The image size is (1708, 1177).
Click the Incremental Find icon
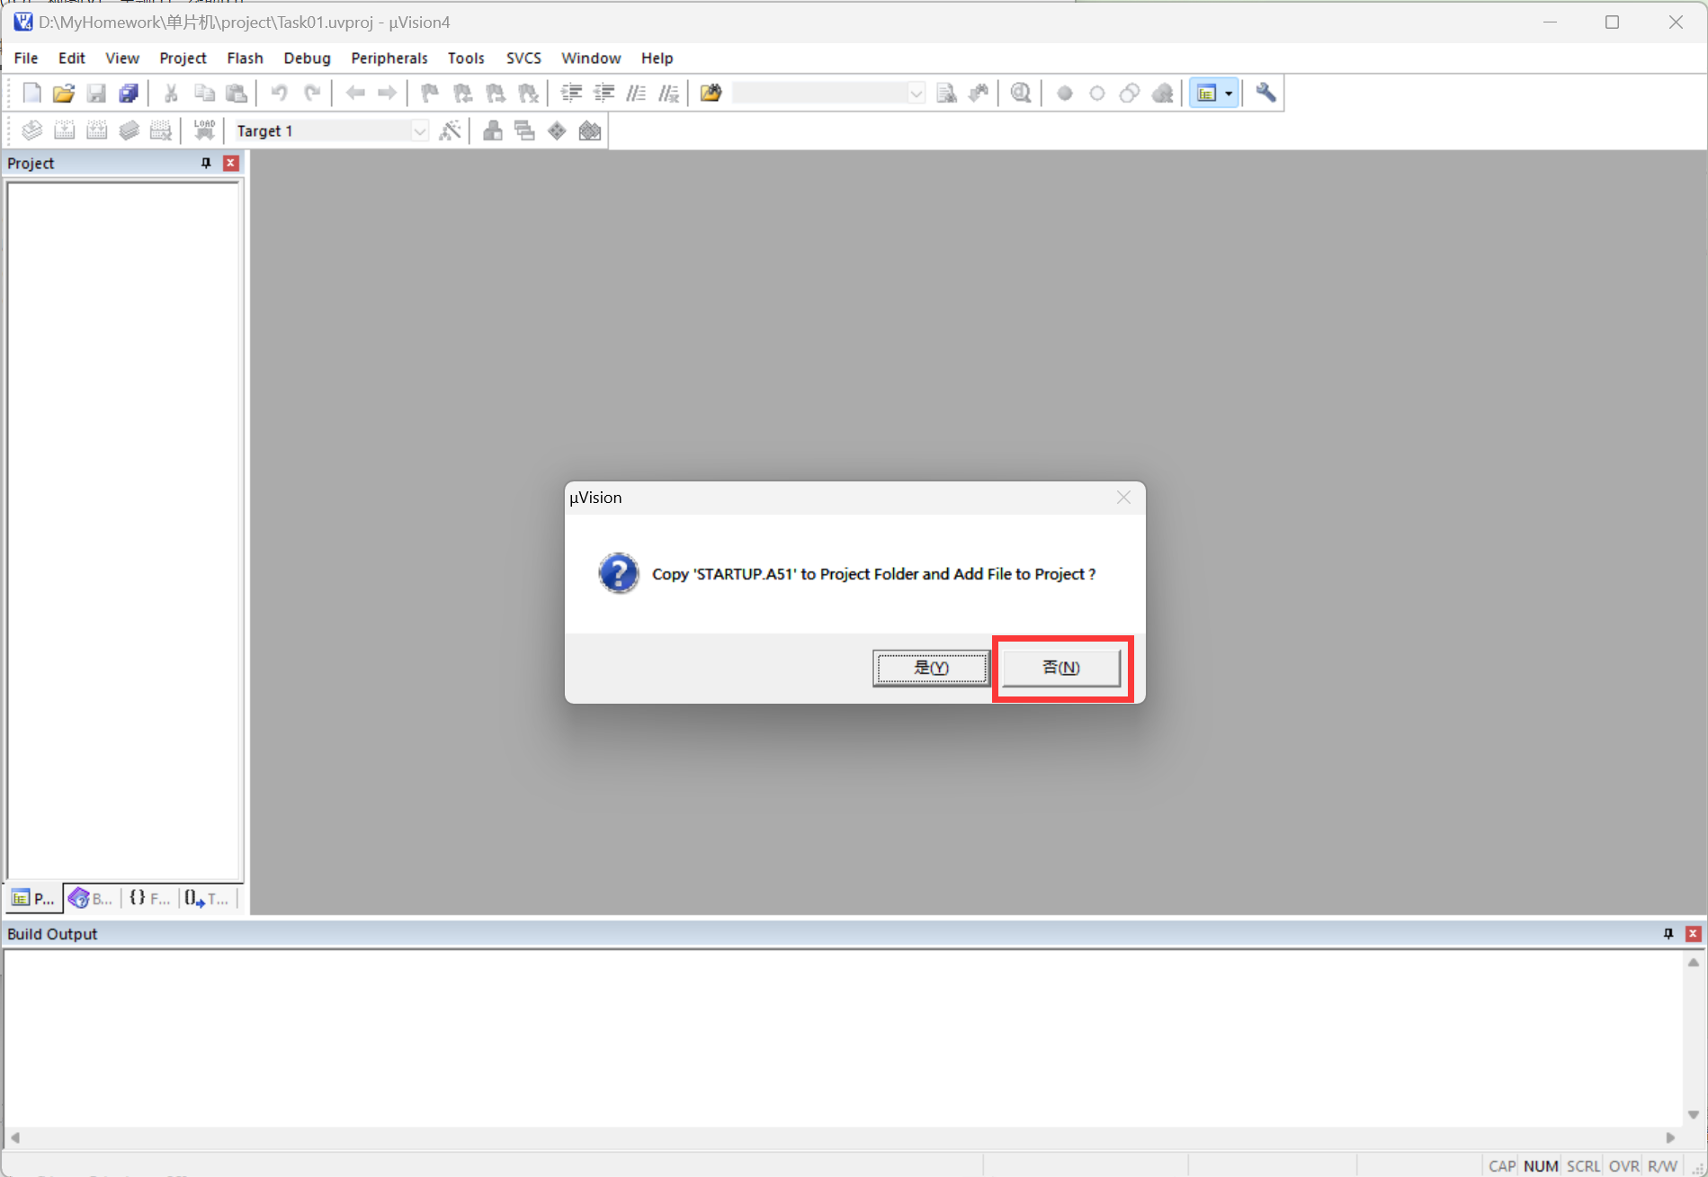979,93
